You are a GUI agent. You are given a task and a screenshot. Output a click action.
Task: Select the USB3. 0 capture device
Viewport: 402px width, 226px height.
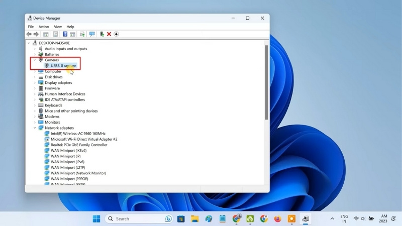point(63,66)
